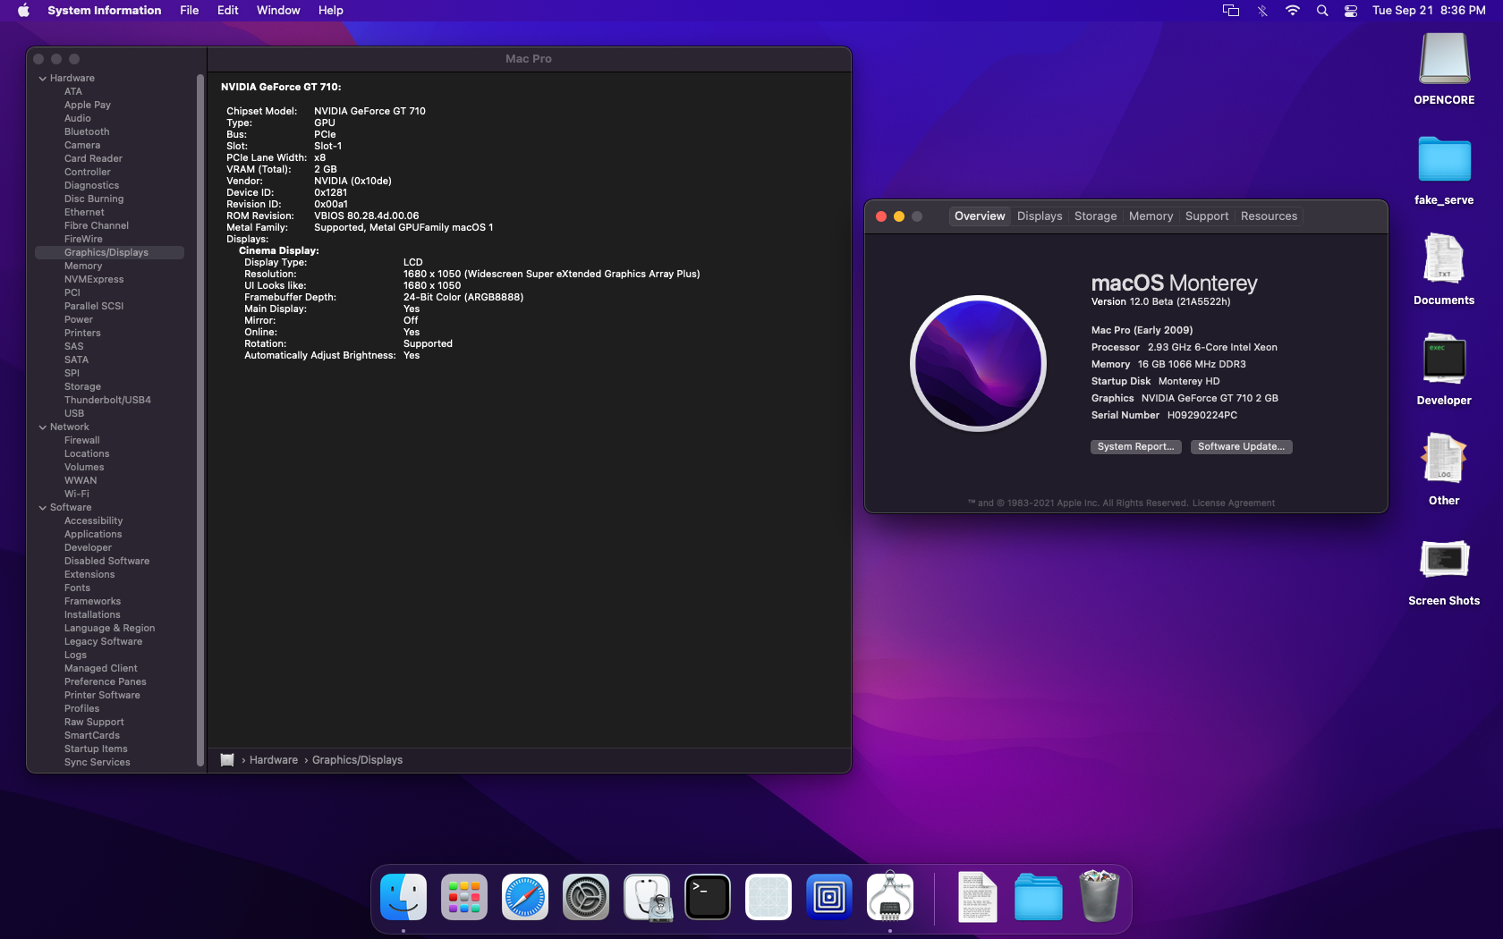Click the screen mirroring menu bar icon
Image resolution: width=1503 pixels, height=939 pixels.
point(1231,10)
